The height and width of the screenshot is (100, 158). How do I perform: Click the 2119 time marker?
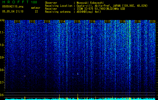(137, 21)
